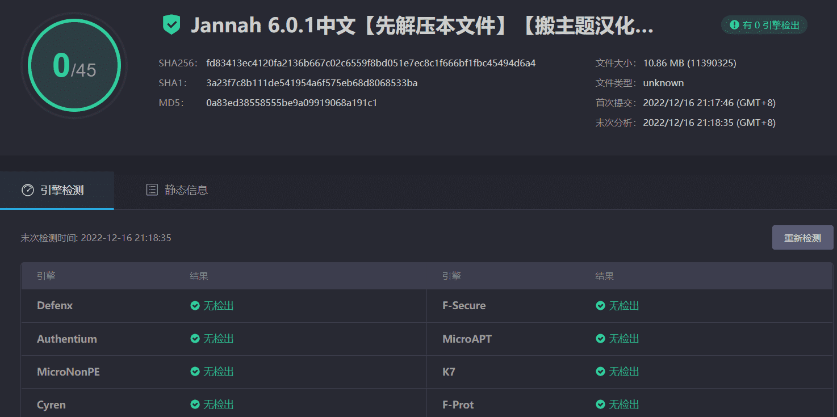Click the Jannah 6.0.1中文 file title
This screenshot has height=417, width=837.
pos(422,26)
